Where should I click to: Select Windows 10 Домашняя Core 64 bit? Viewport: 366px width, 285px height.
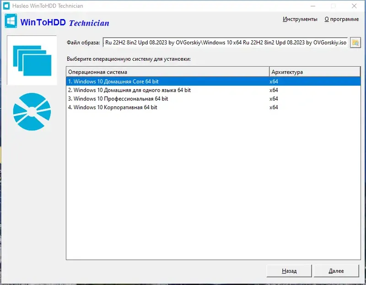213,81
